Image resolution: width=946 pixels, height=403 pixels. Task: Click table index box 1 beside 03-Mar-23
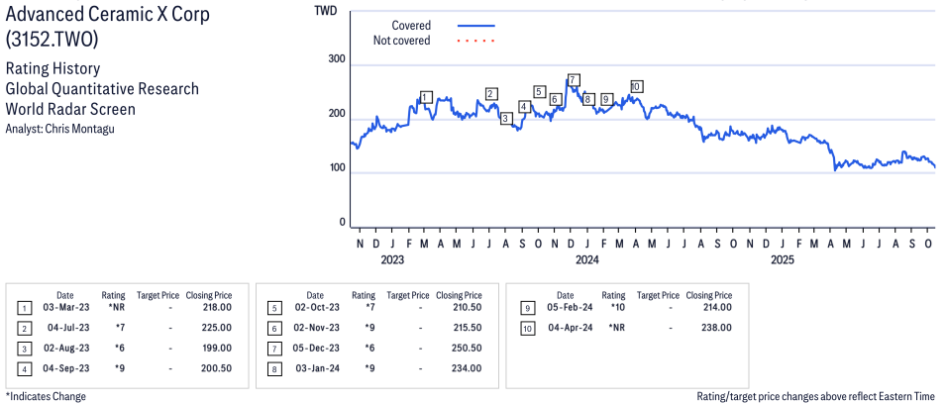click(x=23, y=308)
